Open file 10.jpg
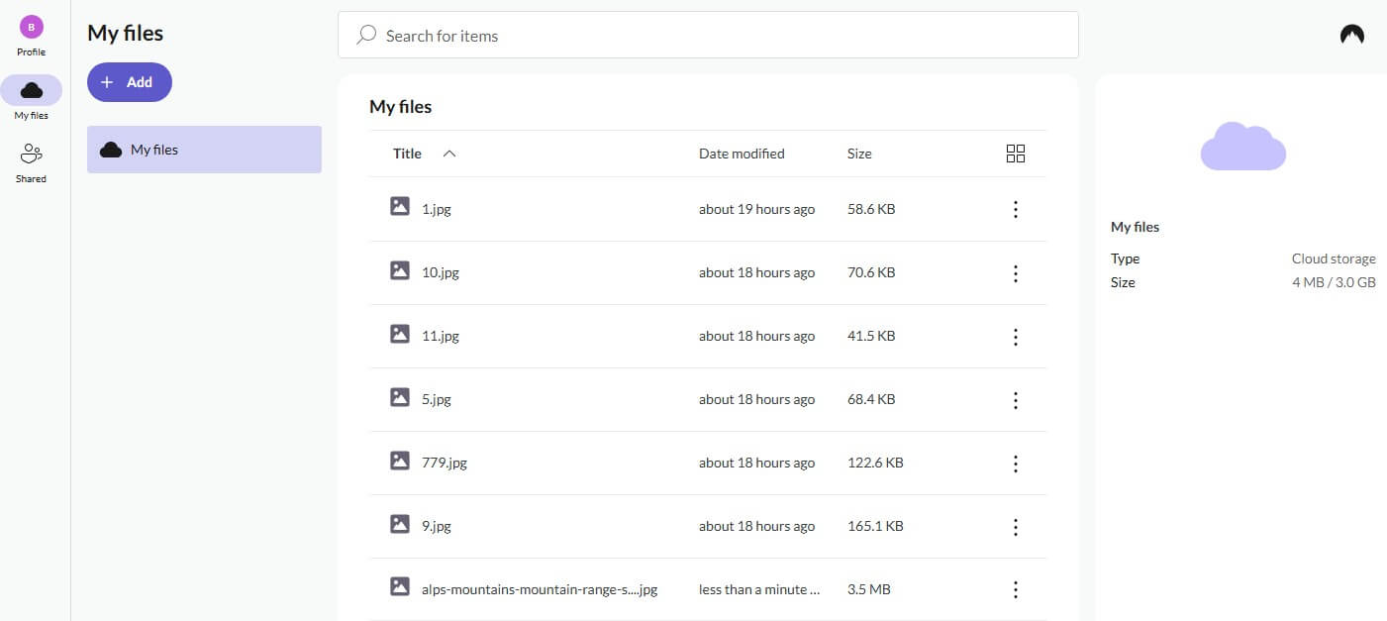1387x621 pixels. click(x=441, y=272)
